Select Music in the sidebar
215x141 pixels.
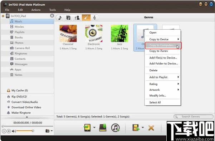(31, 21)
